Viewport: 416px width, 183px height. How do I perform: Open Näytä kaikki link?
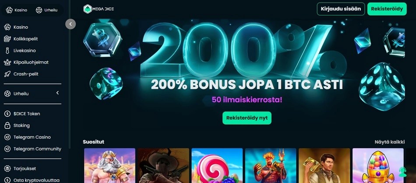(389, 142)
